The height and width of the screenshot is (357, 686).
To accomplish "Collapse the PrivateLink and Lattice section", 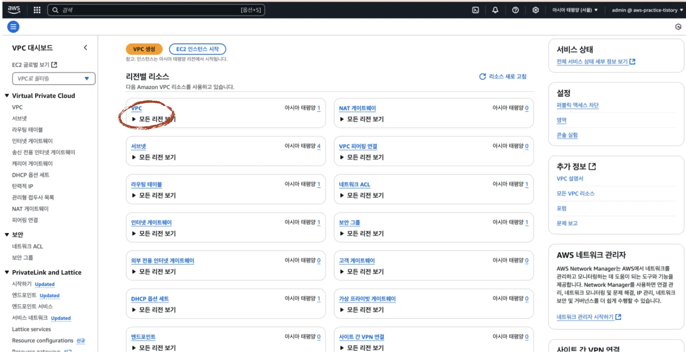I will pos(7,272).
